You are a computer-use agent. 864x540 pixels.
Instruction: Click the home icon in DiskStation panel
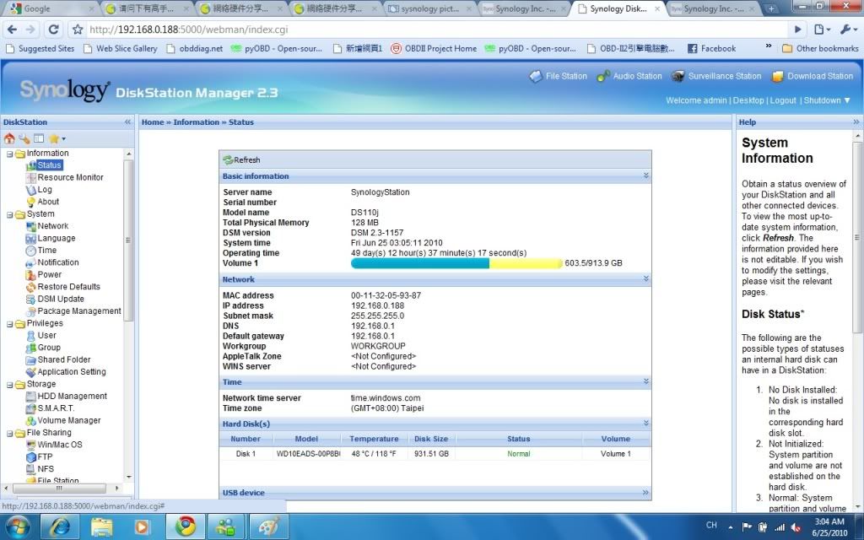tap(9, 138)
